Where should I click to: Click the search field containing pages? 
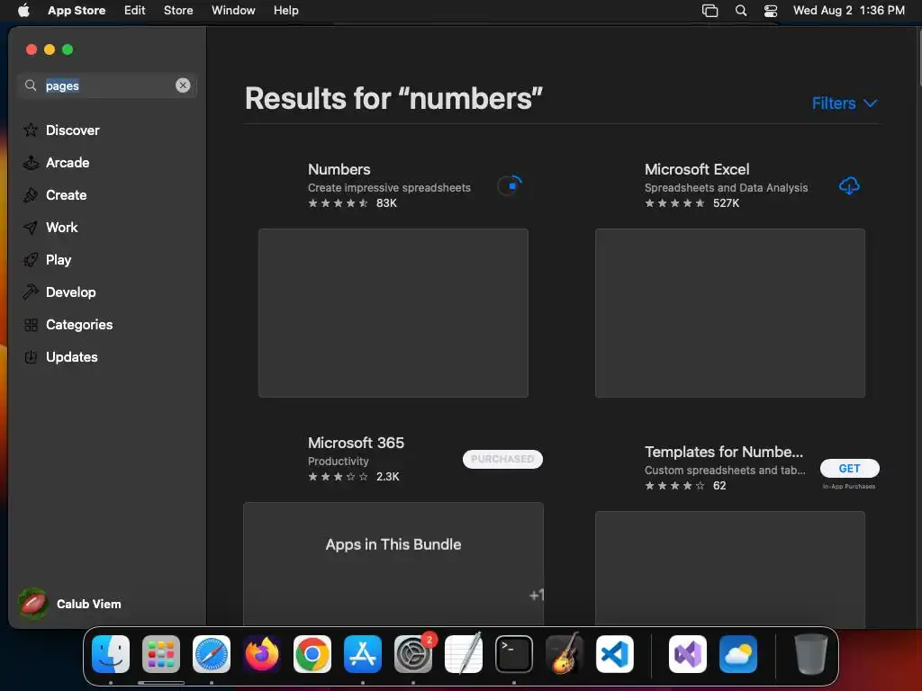107,85
